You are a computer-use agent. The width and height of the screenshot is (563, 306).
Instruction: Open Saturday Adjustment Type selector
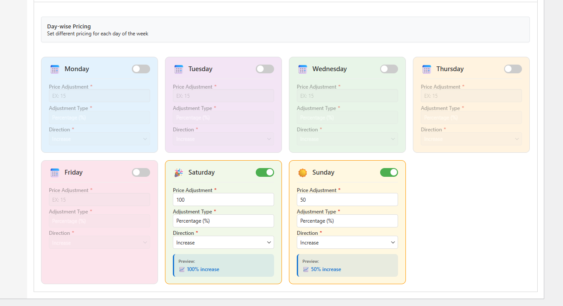coord(223,221)
